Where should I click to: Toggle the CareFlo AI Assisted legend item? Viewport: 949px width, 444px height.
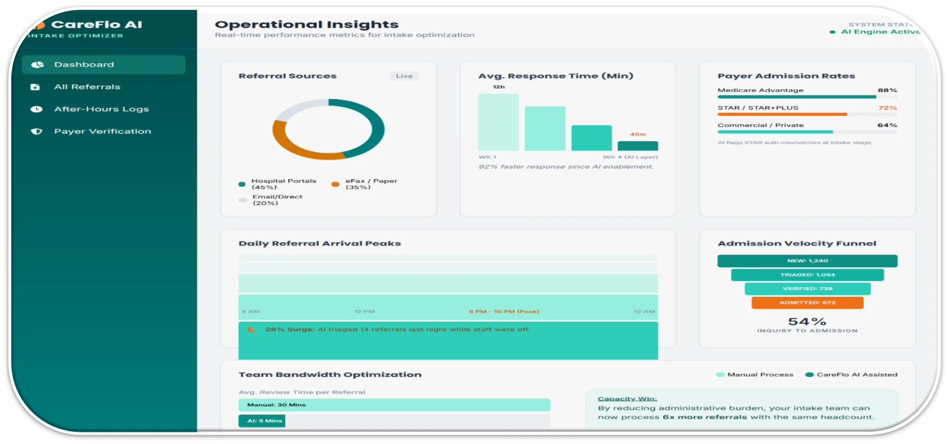tap(852, 374)
